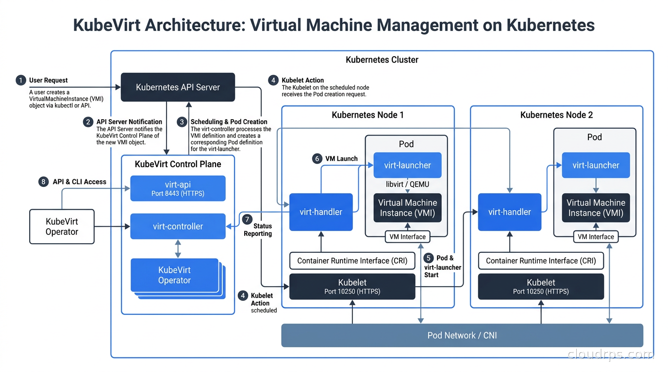Viewport: 668px width, 372px height.
Task: Click text 'The API Server notifies the KubeVirt Control Plane'
Action: (129, 133)
